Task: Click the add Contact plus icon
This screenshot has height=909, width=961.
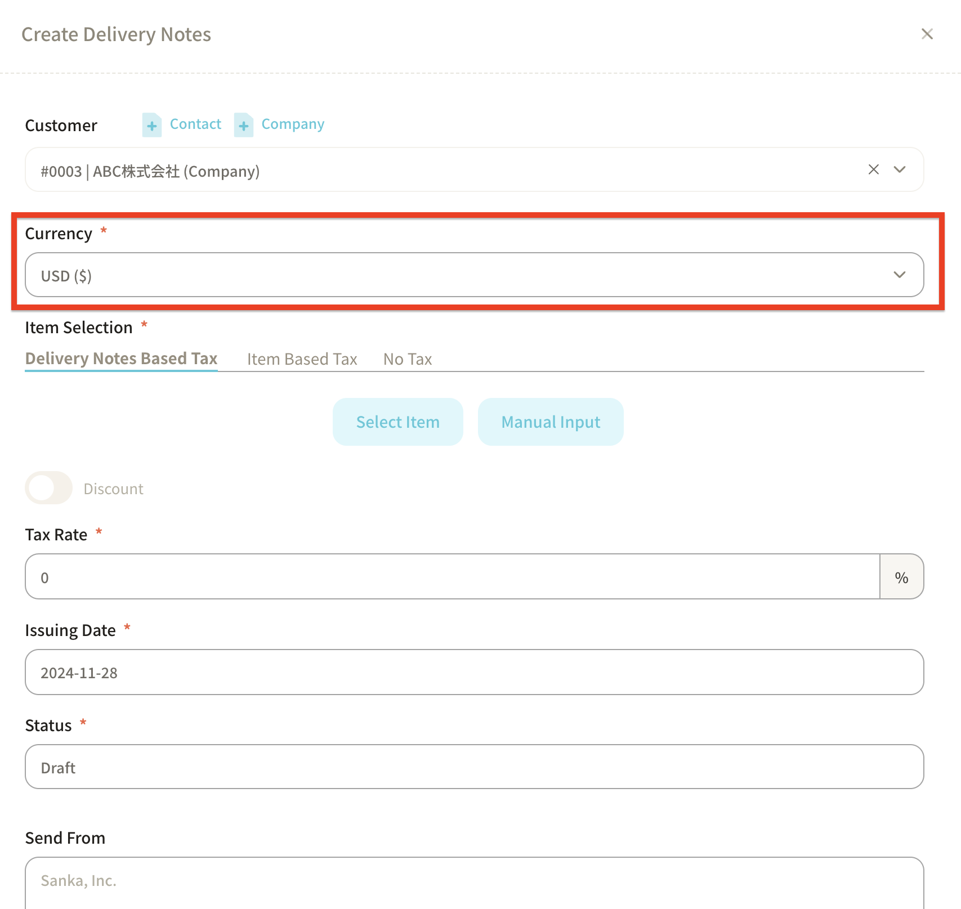Action: tap(151, 125)
